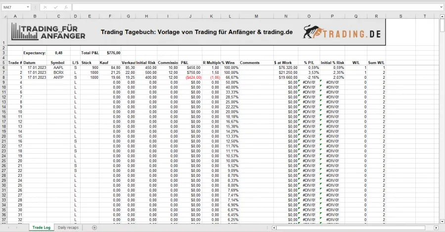
Task: Switch to the Daily recaps sheet tab
Action: [69, 228]
